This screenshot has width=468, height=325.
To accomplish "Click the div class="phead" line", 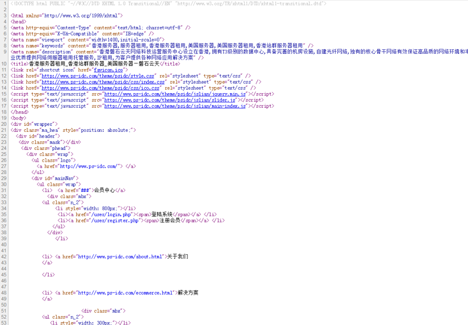I will [46, 148].
